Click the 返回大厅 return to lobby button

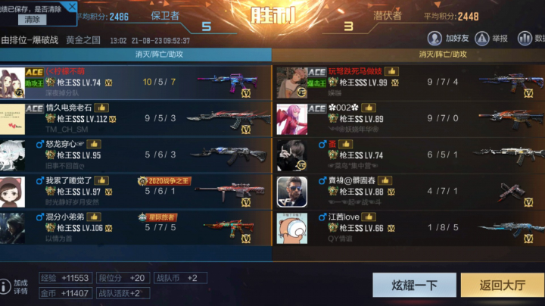pyautogui.click(x=503, y=285)
